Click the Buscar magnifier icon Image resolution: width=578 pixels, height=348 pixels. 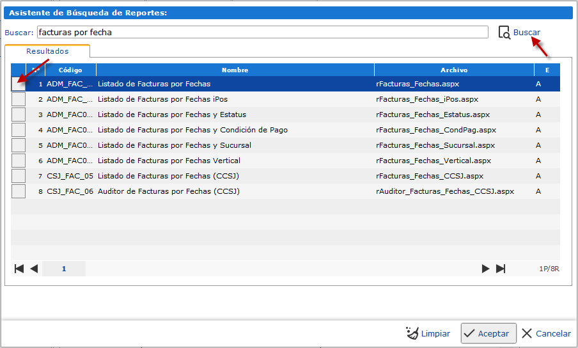click(x=504, y=33)
